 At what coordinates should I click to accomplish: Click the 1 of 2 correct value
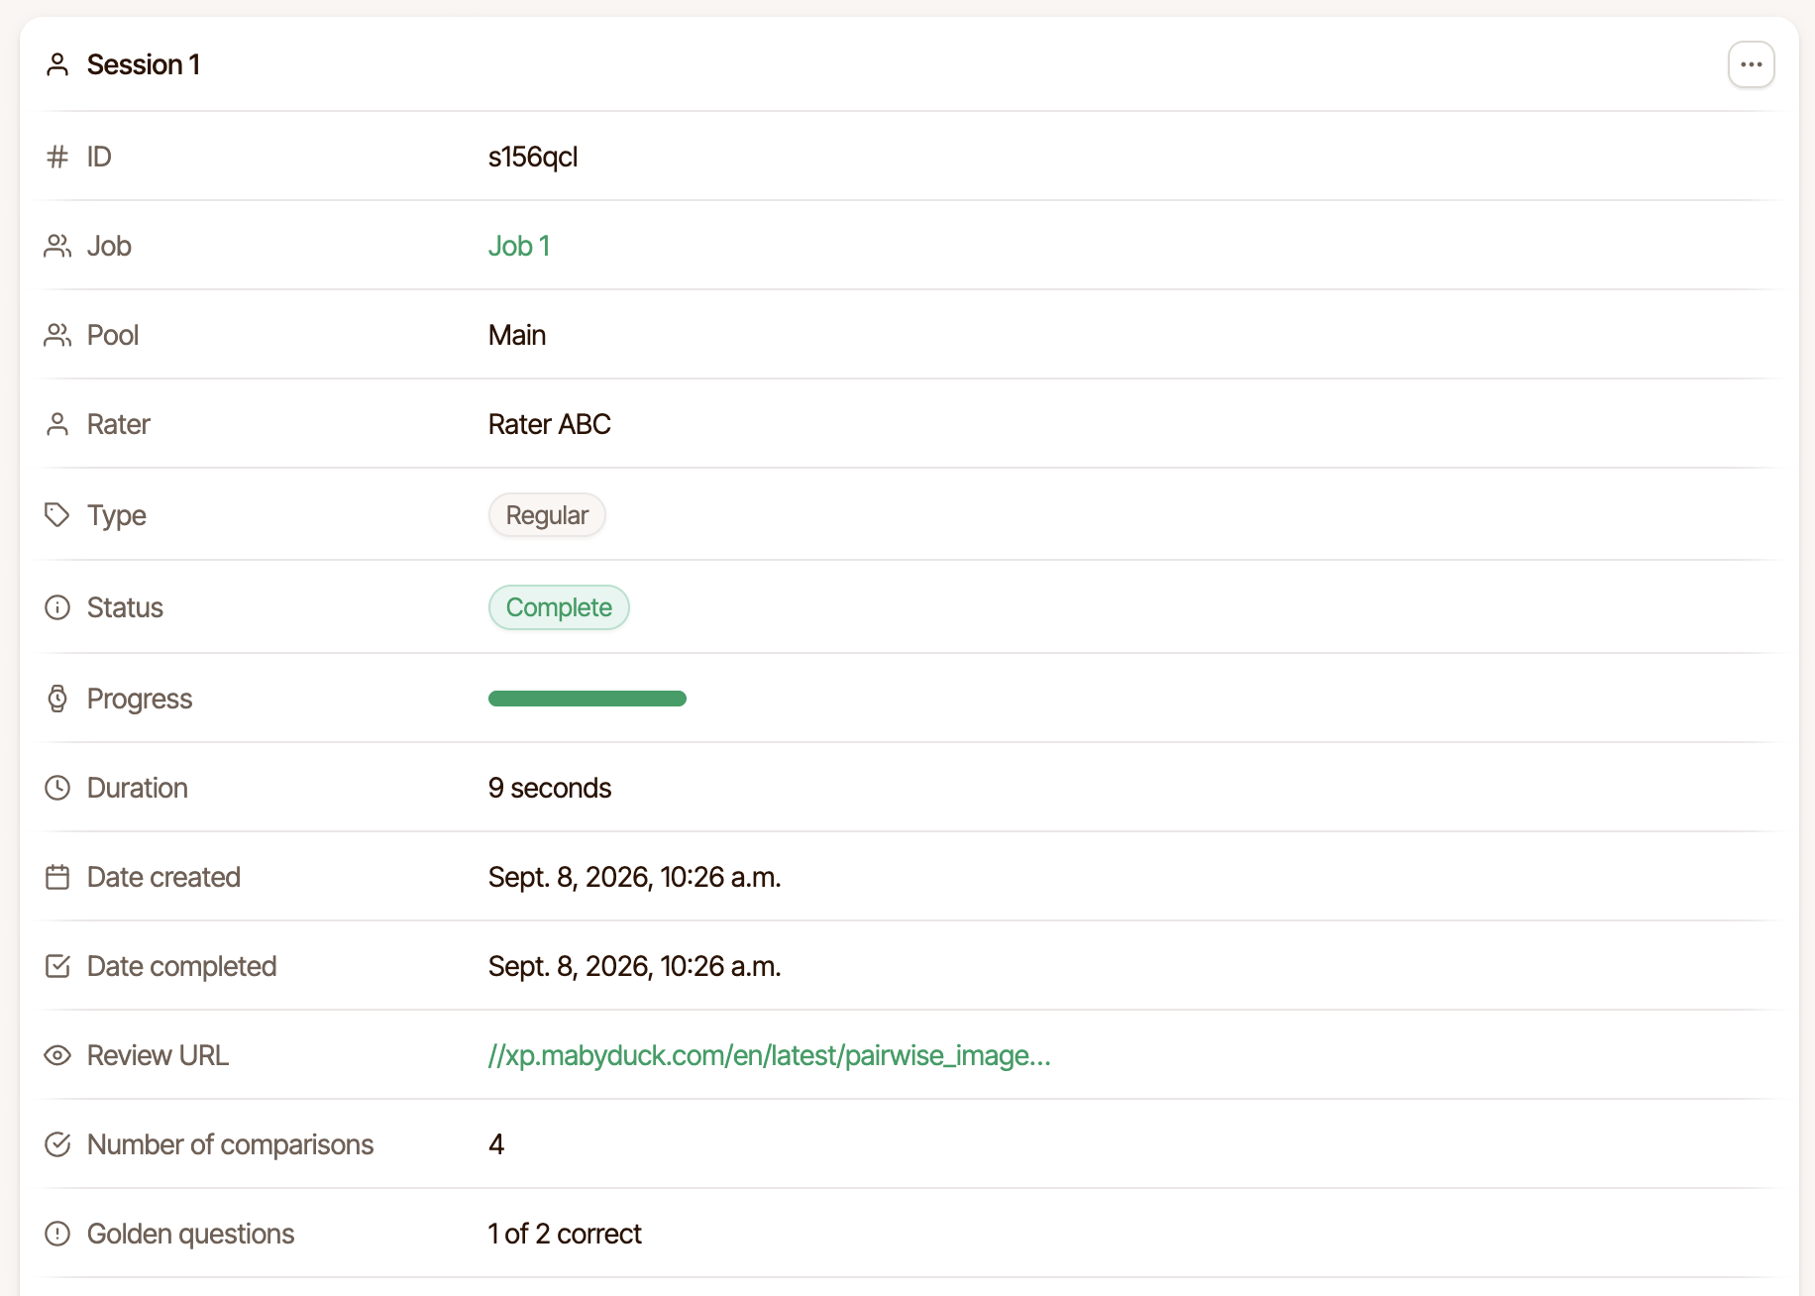[x=565, y=1234]
